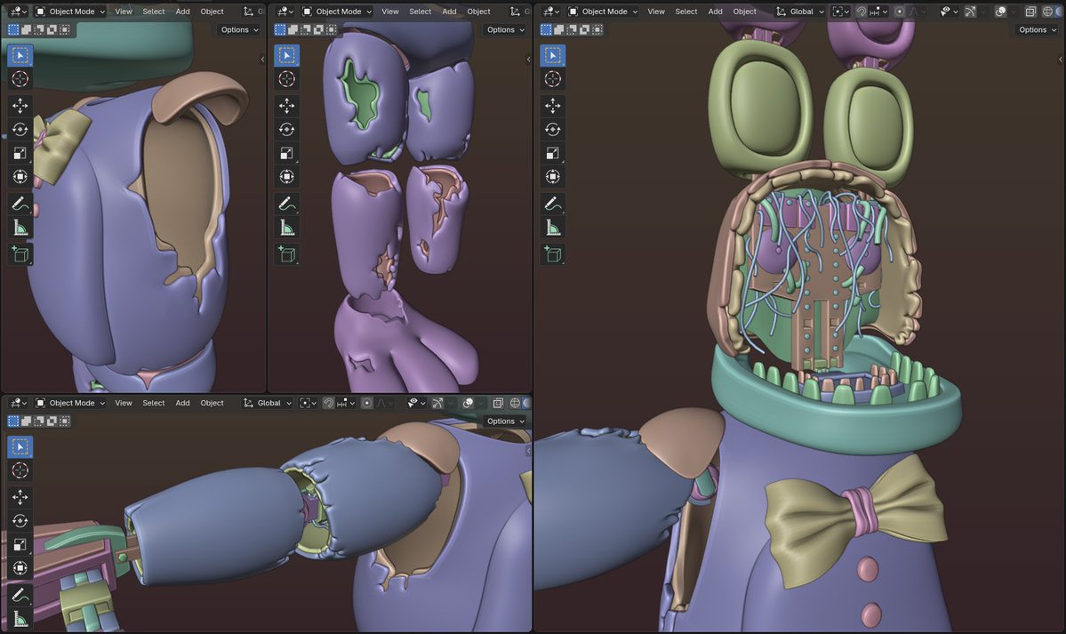Select the Move tool in top-left viewport
1066x634 pixels.
20,106
